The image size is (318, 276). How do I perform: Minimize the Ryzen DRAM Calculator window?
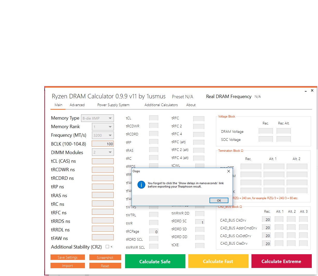pyautogui.click(x=306, y=91)
